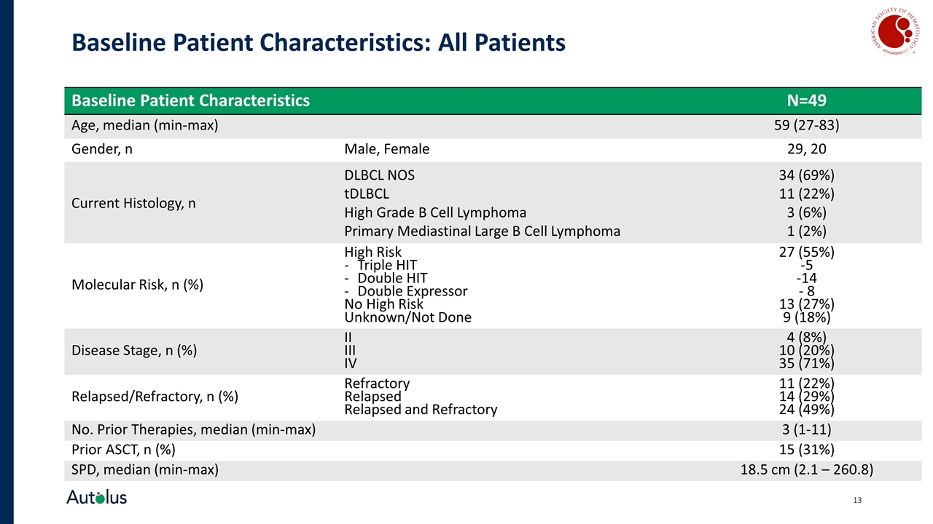This screenshot has height=524, width=933.
Task: Click the Prior ASCT, n (%) label
Action: tap(123, 450)
